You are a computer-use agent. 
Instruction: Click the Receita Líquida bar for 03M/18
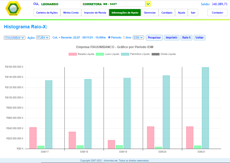(72, 140)
